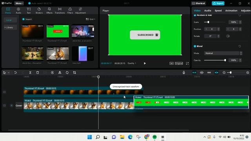251x141 pixels.
Task: Reset Blend settings icon
Action: coord(240,46)
